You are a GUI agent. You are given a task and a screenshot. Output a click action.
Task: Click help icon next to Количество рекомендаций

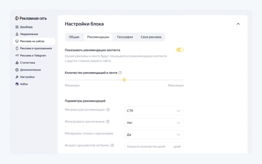120,73
